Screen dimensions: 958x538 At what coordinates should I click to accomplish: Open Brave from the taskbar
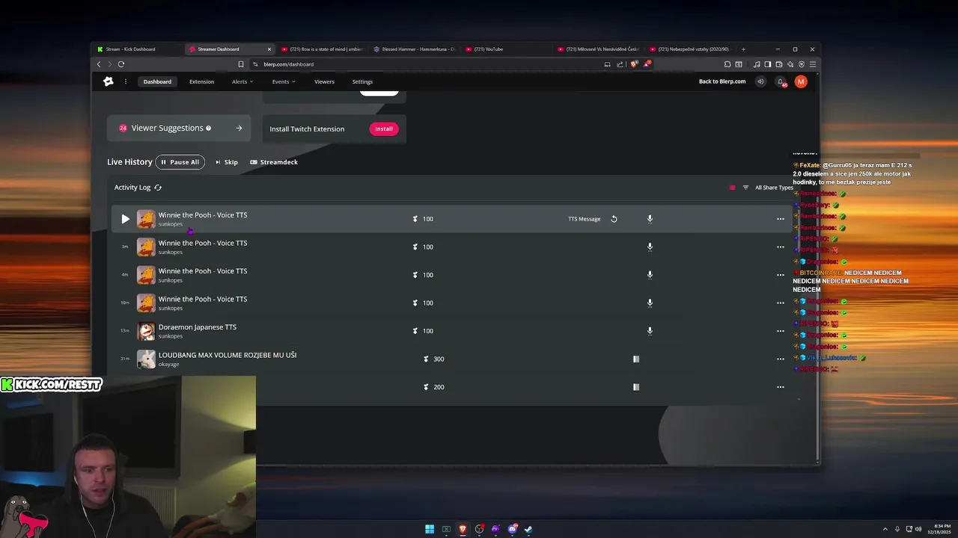463,529
